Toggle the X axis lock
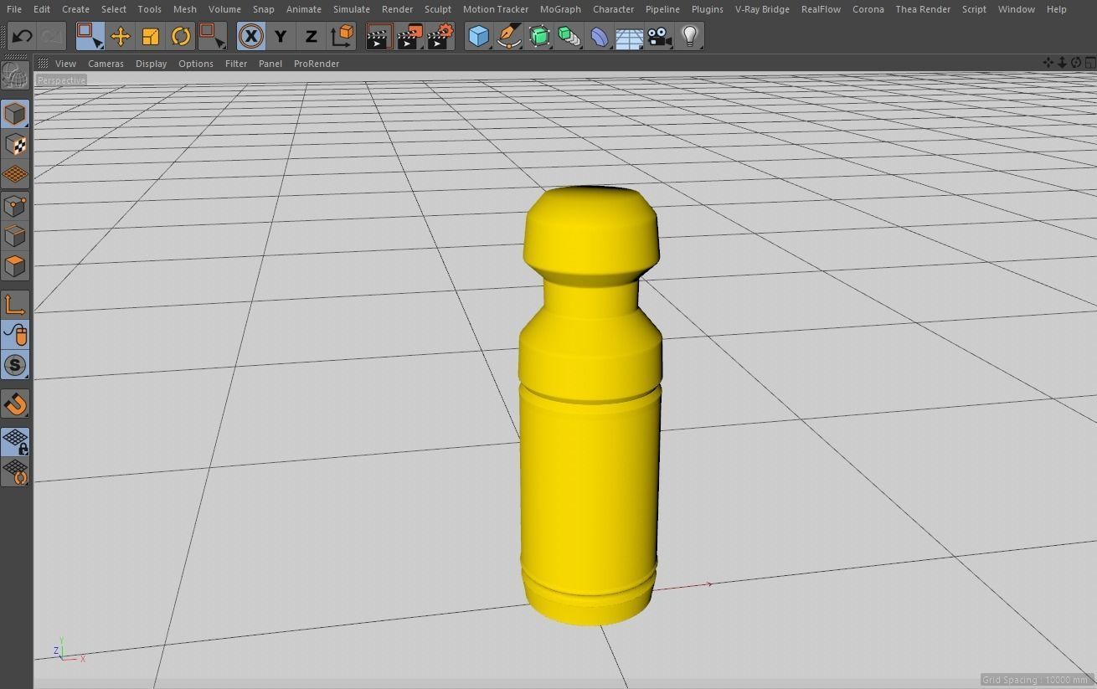Viewport: 1097px width, 689px height. click(x=250, y=36)
